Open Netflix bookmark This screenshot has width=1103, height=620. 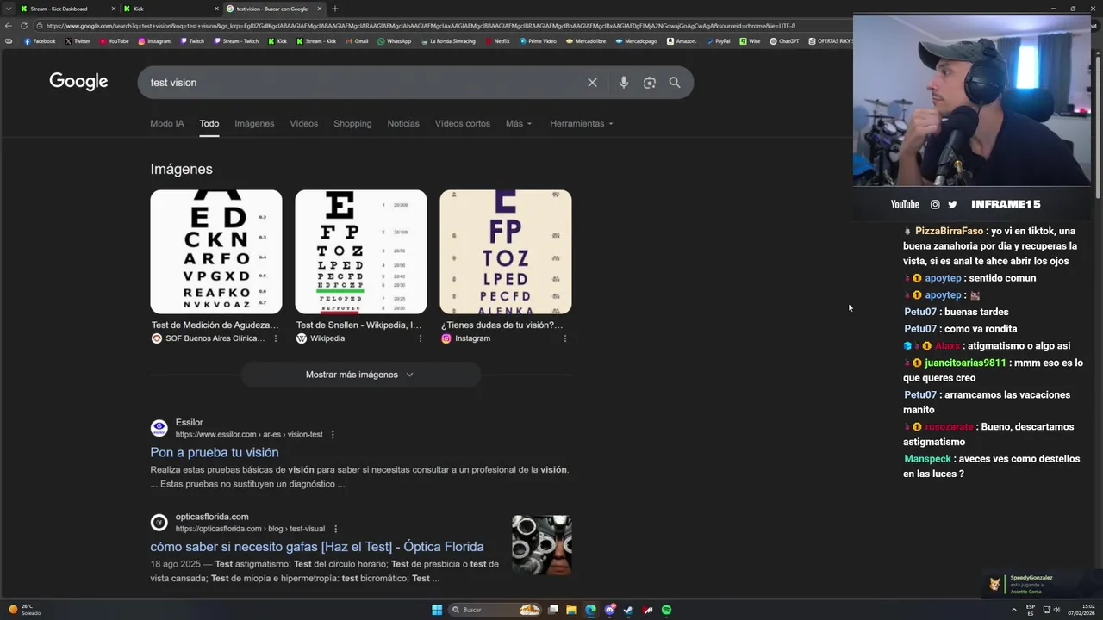(498, 41)
